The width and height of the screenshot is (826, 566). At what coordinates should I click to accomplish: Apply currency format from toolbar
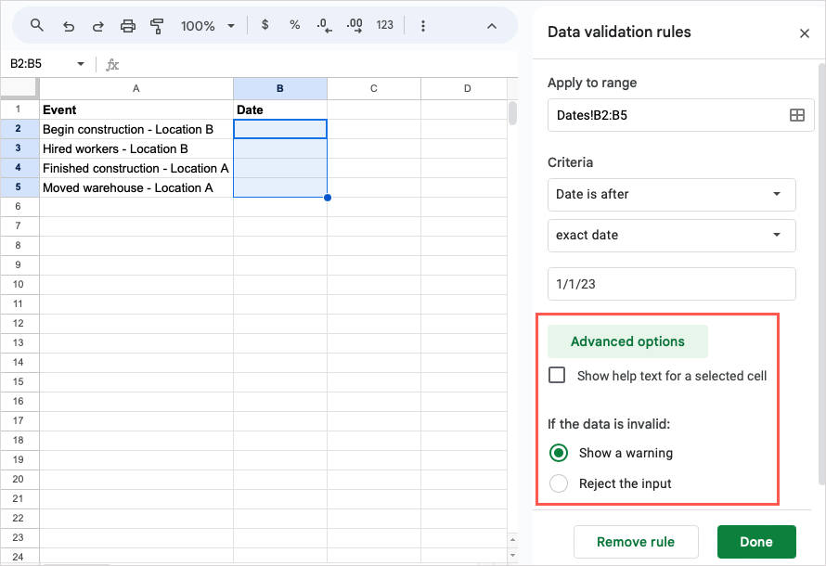coord(265,25)
